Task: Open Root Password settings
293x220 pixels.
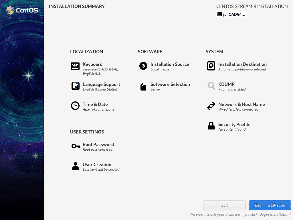Action: coord(92,147)
